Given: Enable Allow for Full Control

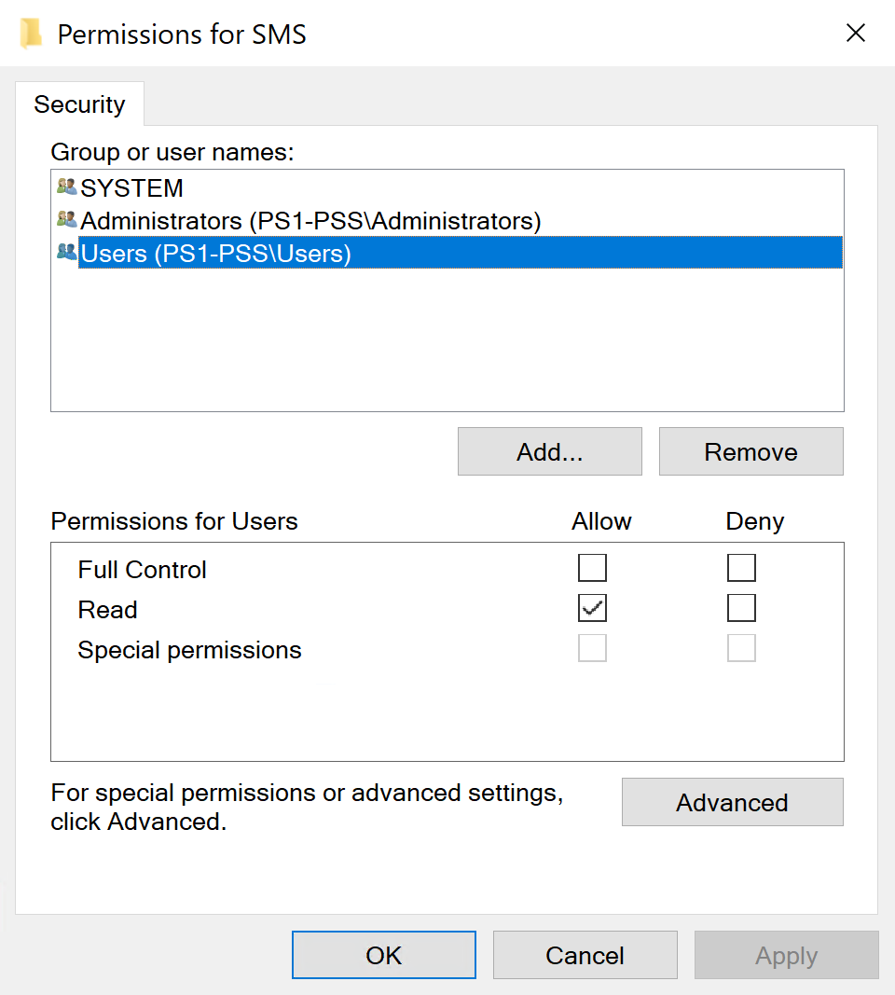Looking at the screenshot, I should pyautogui.click(x=592, y=567).
